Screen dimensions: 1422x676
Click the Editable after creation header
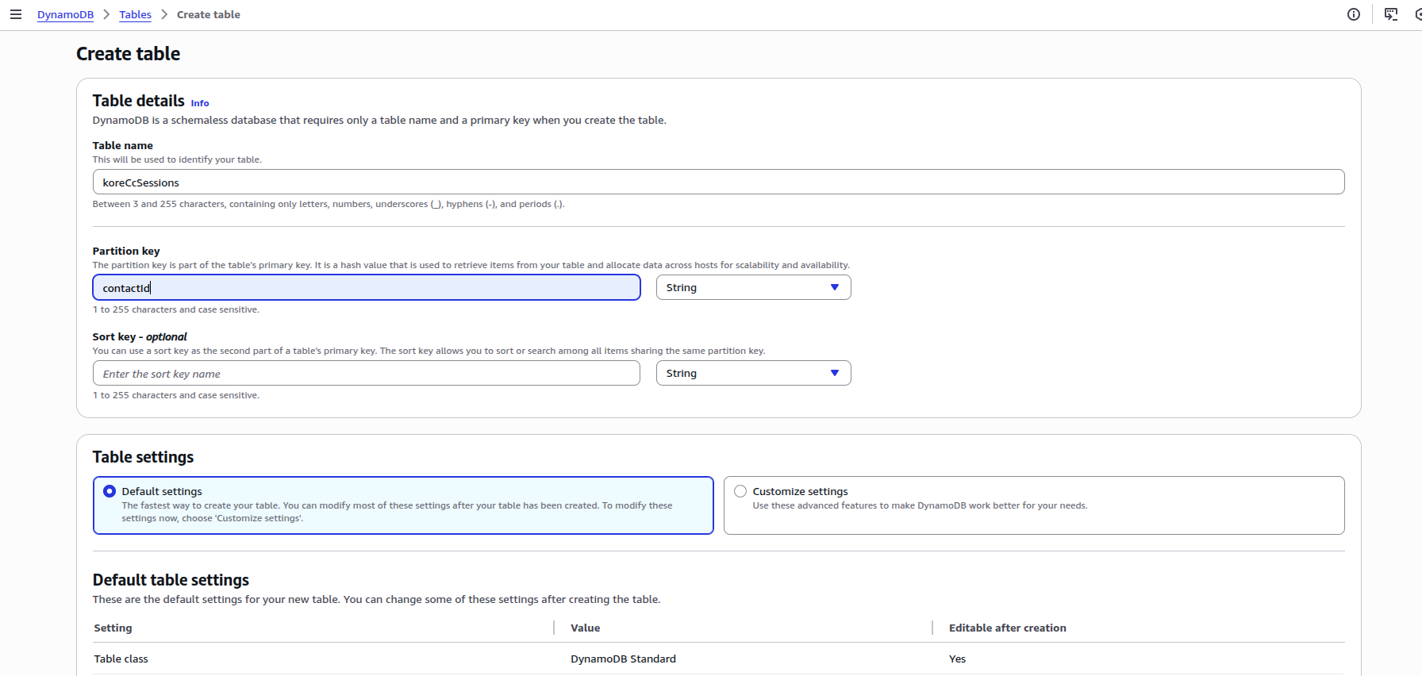click(1007, 628)
